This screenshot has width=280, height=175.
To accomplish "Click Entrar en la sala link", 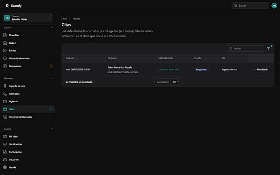I will coord(170,69).
